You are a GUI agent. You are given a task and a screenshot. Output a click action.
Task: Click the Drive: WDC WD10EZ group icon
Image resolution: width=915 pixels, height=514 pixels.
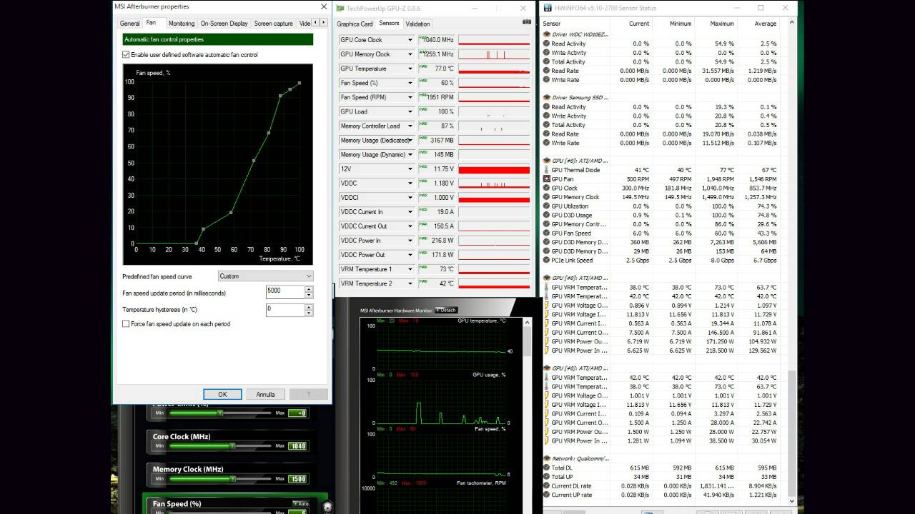(547, 34)
